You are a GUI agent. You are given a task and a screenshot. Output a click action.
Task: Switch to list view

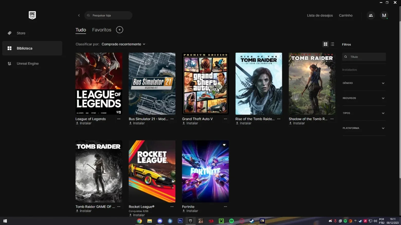(x=332, y=44)
